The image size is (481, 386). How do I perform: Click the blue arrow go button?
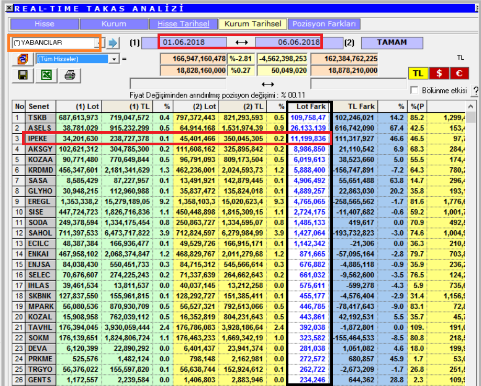point(113,42)
